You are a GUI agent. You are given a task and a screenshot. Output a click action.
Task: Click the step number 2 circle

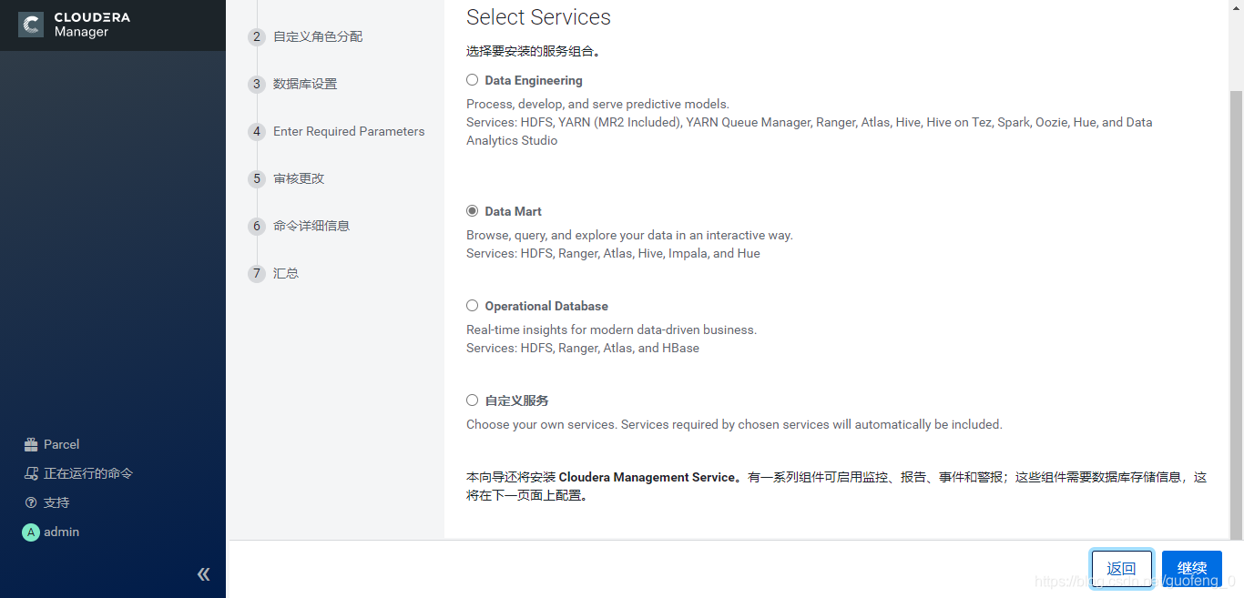pos(257,37)
